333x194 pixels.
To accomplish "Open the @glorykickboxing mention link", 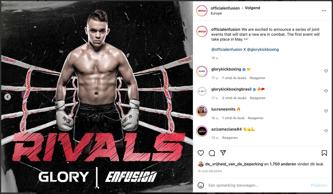I will coord(263,49).
